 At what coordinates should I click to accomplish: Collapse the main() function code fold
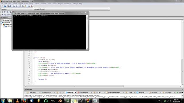[x=34, y=58]
